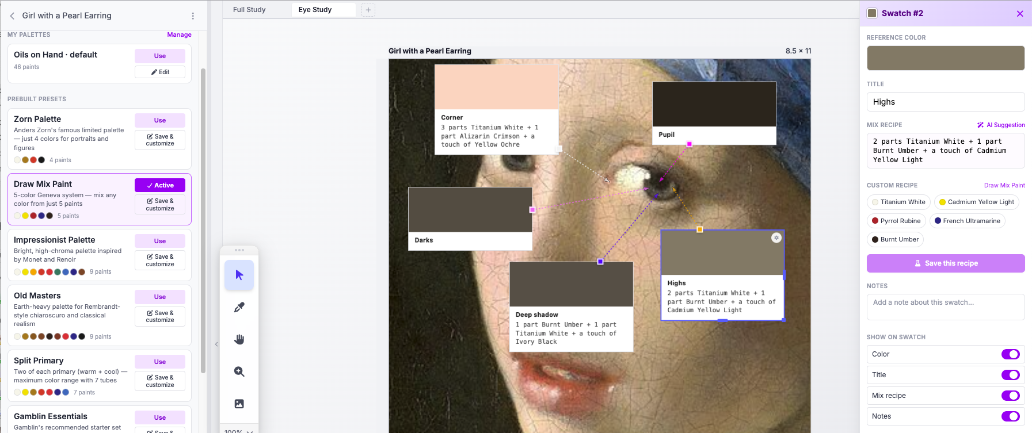Click the swatch notes text field
The image size is (1032, 433).
click(x=946, y=307)
